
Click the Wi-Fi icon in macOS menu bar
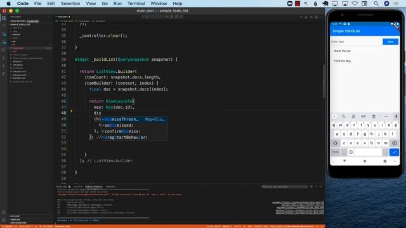click(x=355, y=3)
